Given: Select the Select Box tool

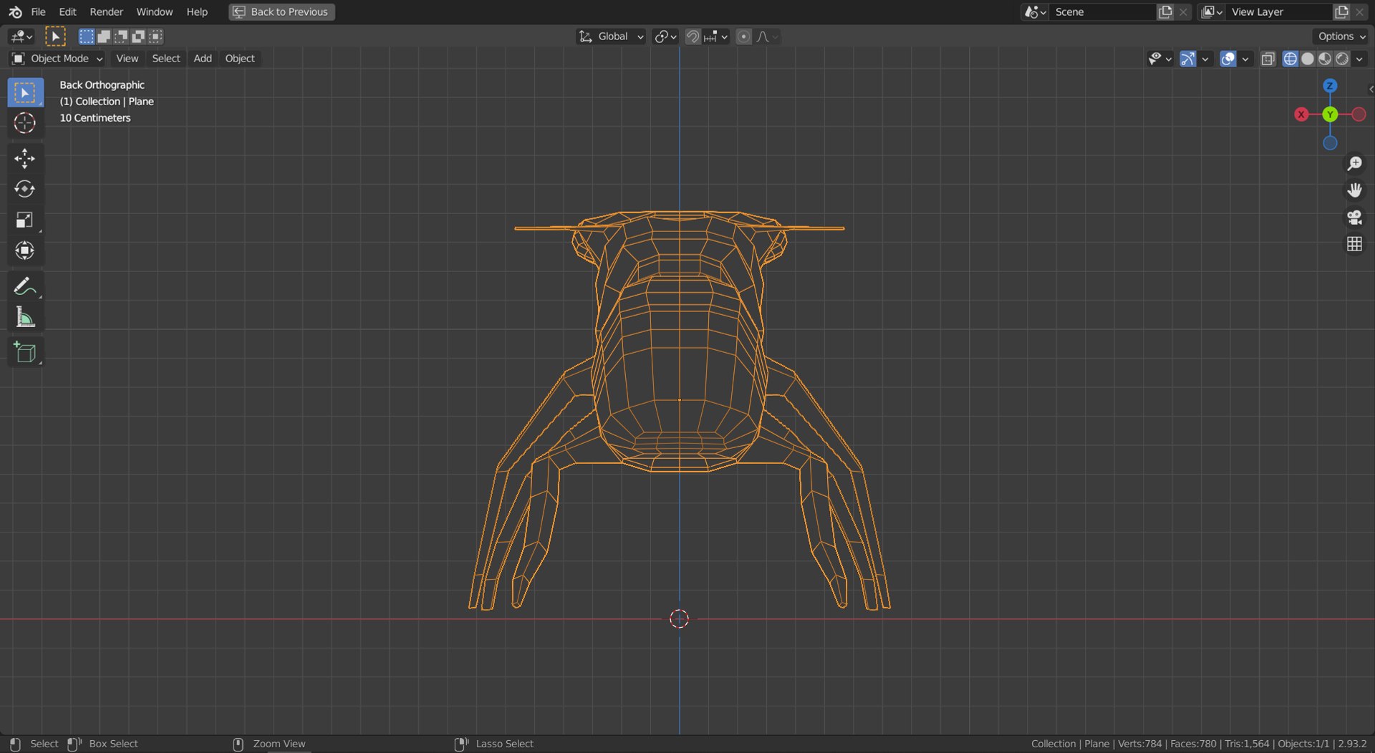Looking at the screenshot, I should [25, 93].
